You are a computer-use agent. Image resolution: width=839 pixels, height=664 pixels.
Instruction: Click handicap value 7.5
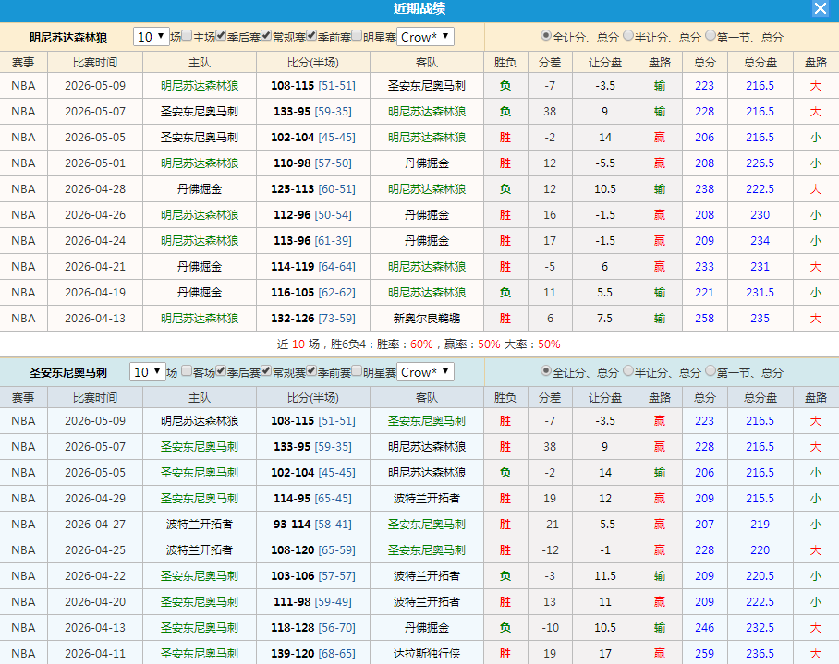[604, 318]
